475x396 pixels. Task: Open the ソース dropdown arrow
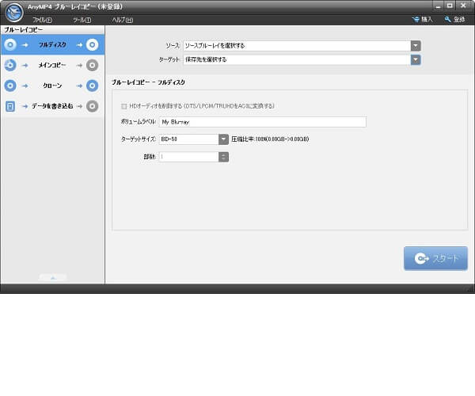416,46
